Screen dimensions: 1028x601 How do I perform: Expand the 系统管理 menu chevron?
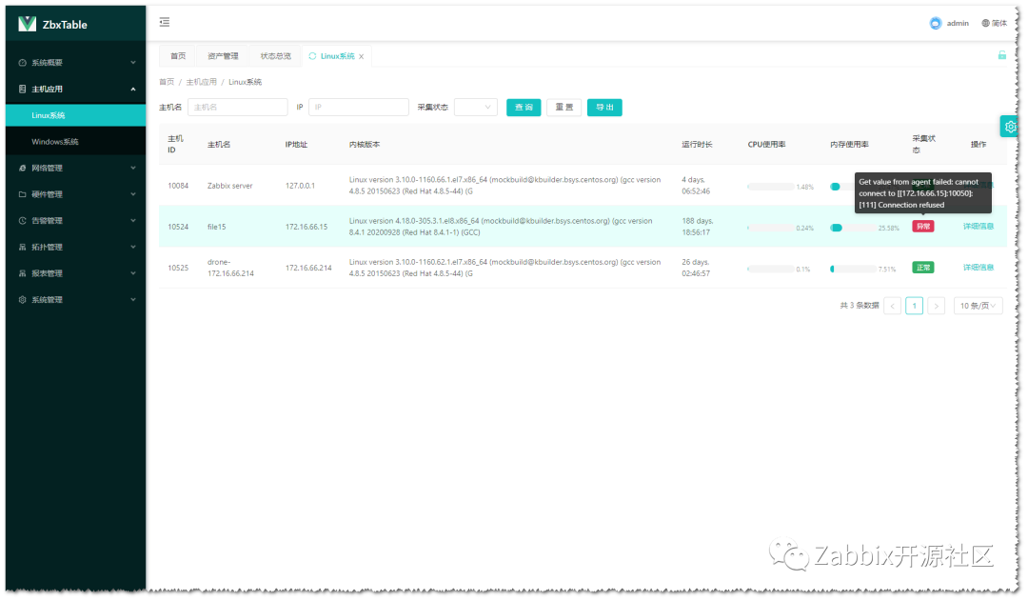point(133,299)
